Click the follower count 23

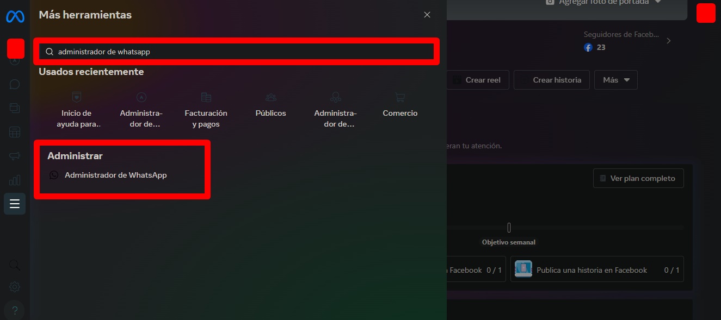pos(601,47)
